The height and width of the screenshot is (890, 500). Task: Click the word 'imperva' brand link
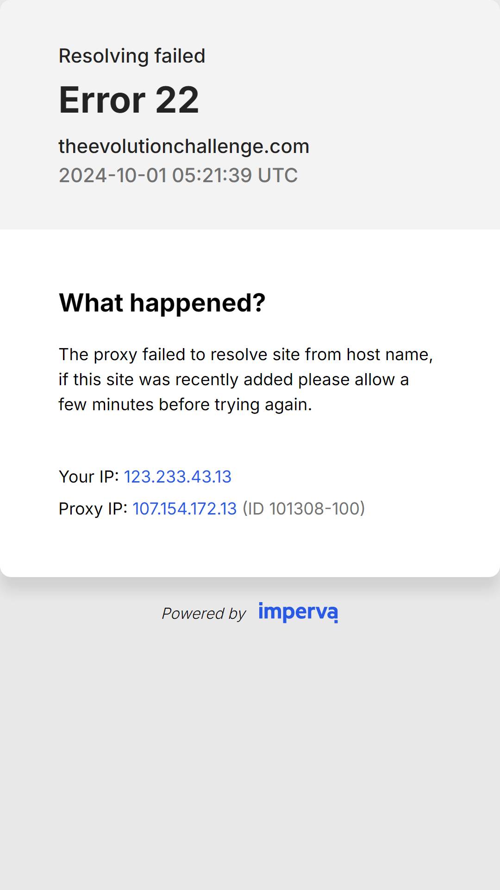[298, 612]
